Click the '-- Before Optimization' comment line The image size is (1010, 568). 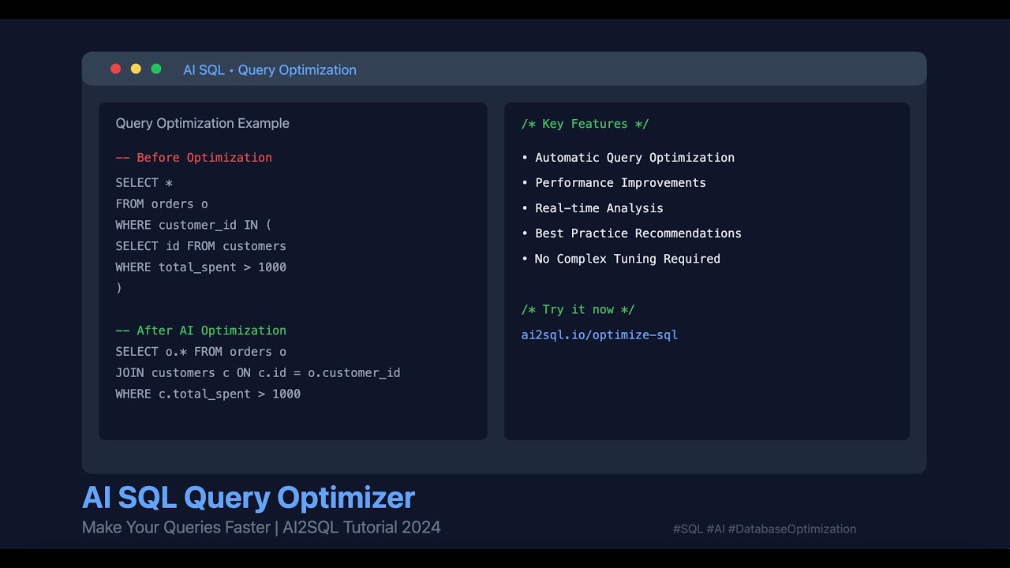click(x=194, y=158)
